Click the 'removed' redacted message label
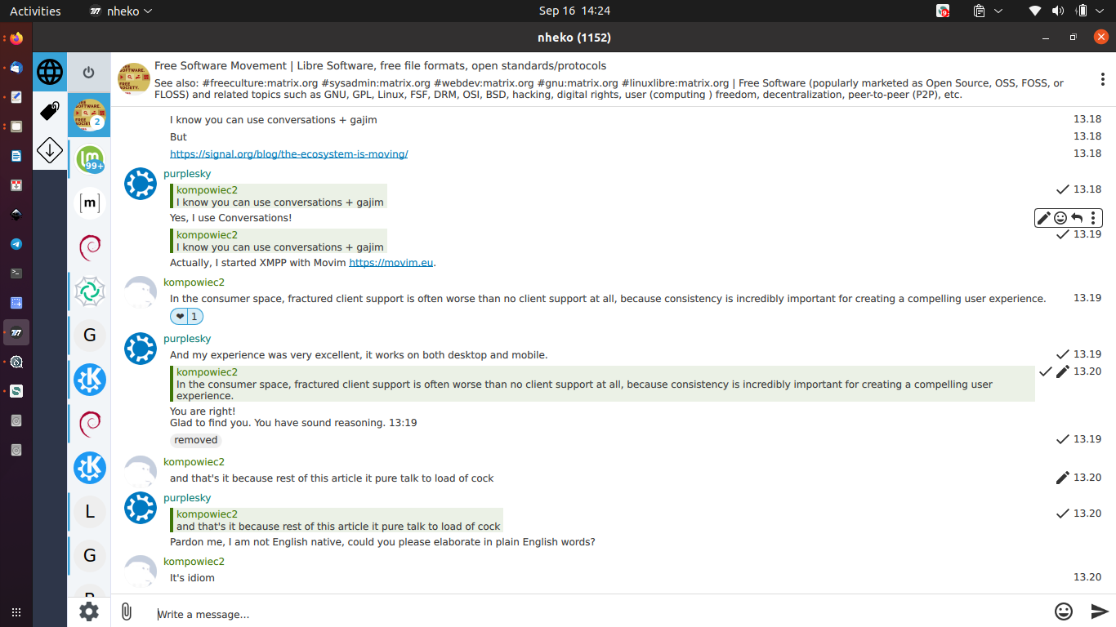1116x627 pixels. pyautogui.click(x=196, y=440)
